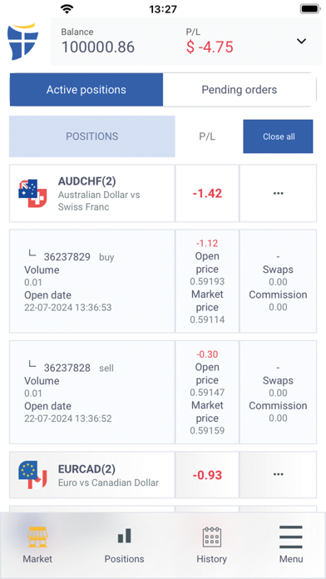Viewport: 326px width, 579px height.
Task: Expand balance panel with chevron arrow
Action: point(302,41)
